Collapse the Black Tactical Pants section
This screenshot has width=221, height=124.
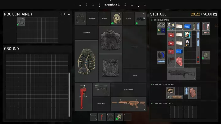(x=152, y=103)
